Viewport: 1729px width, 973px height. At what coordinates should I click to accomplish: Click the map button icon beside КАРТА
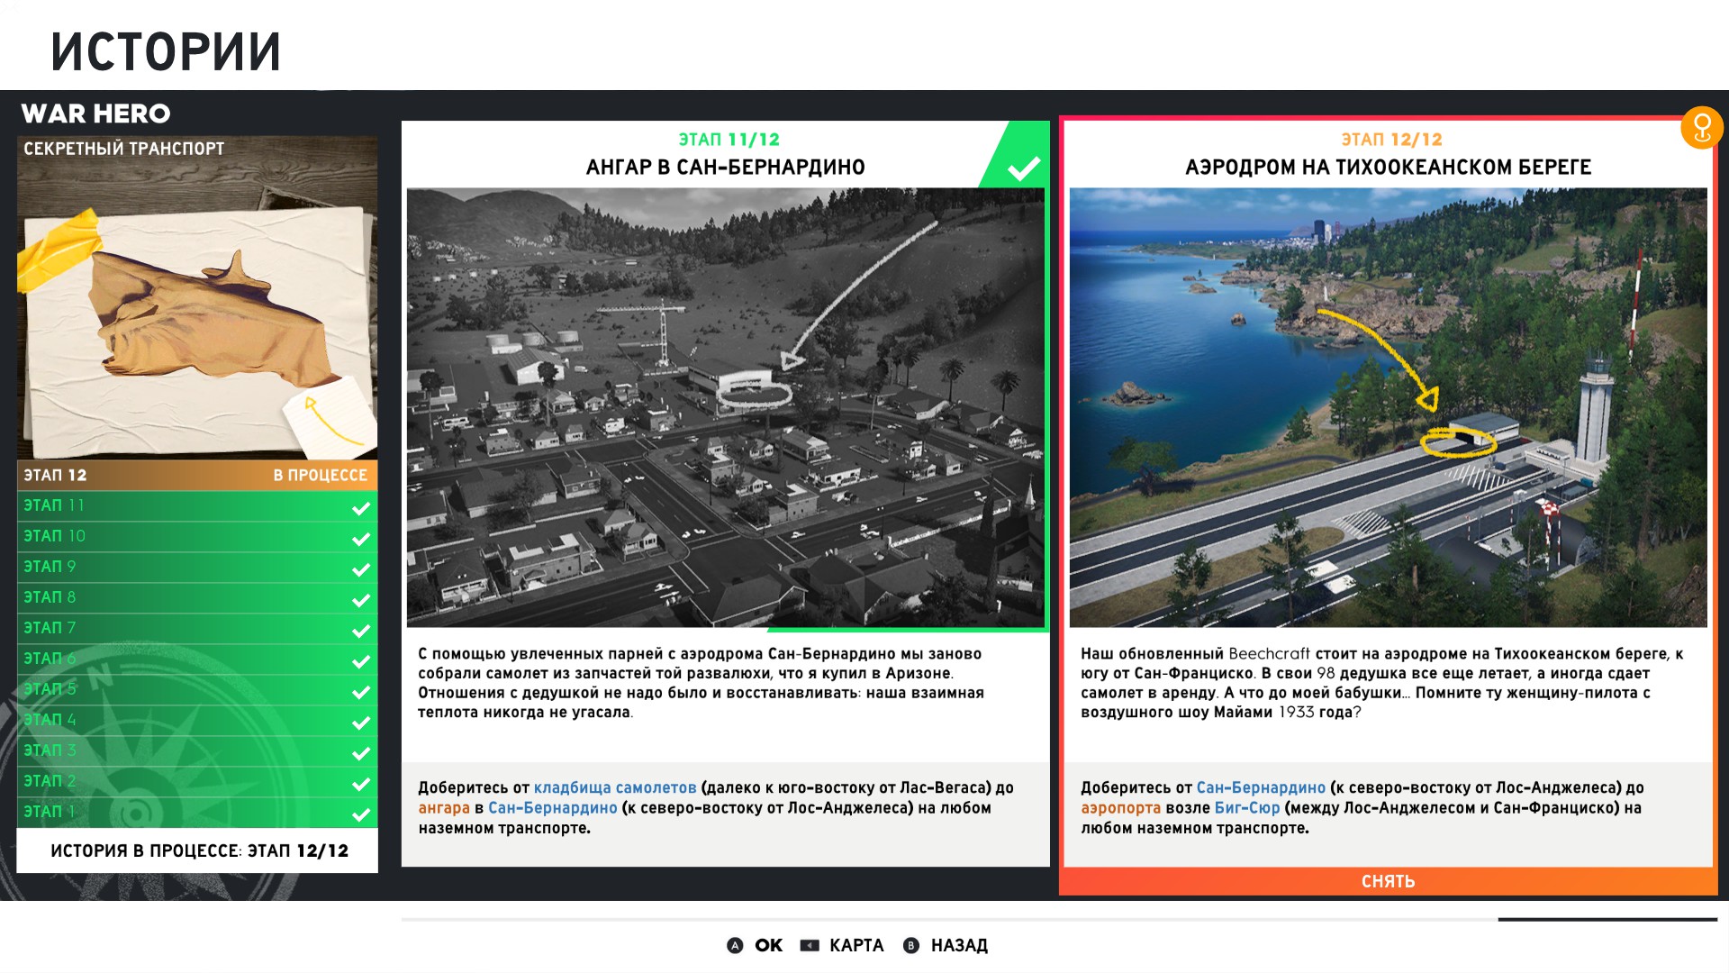[x=810, y=945]
